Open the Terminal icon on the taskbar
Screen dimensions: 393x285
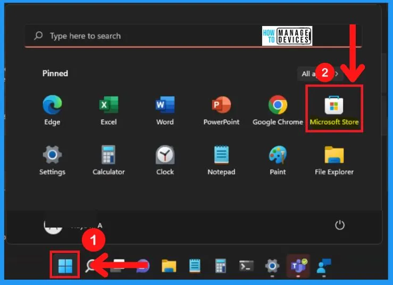tap(246, 266)
